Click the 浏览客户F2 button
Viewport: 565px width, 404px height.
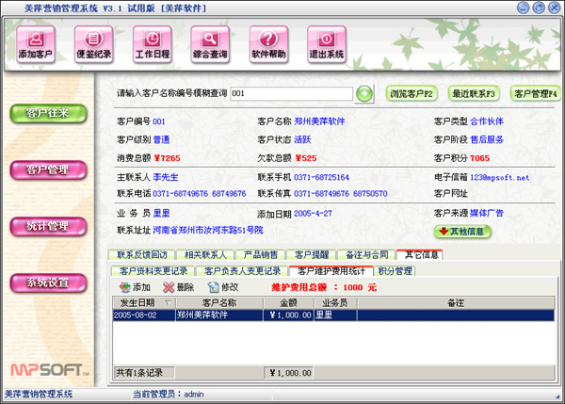point(411,93)
